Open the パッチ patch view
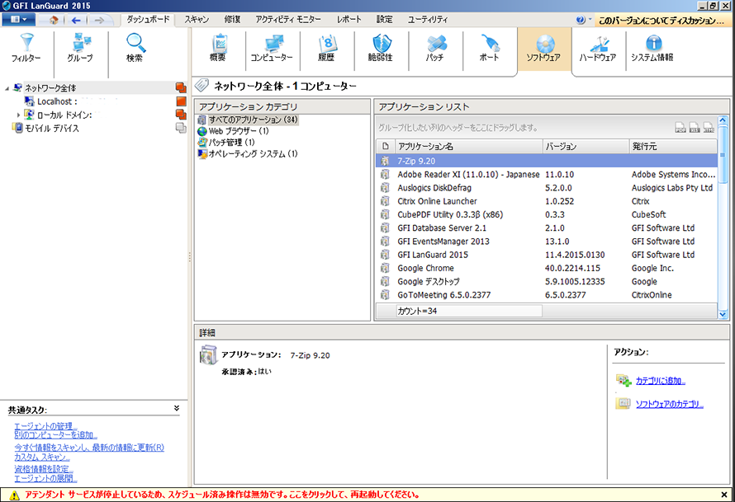 click(435, 48)
